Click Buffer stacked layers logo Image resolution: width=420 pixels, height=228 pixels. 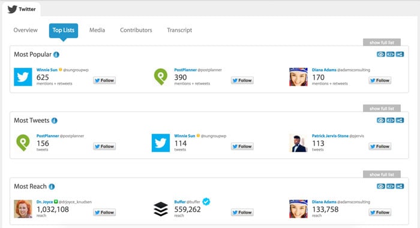coord(161,209)
